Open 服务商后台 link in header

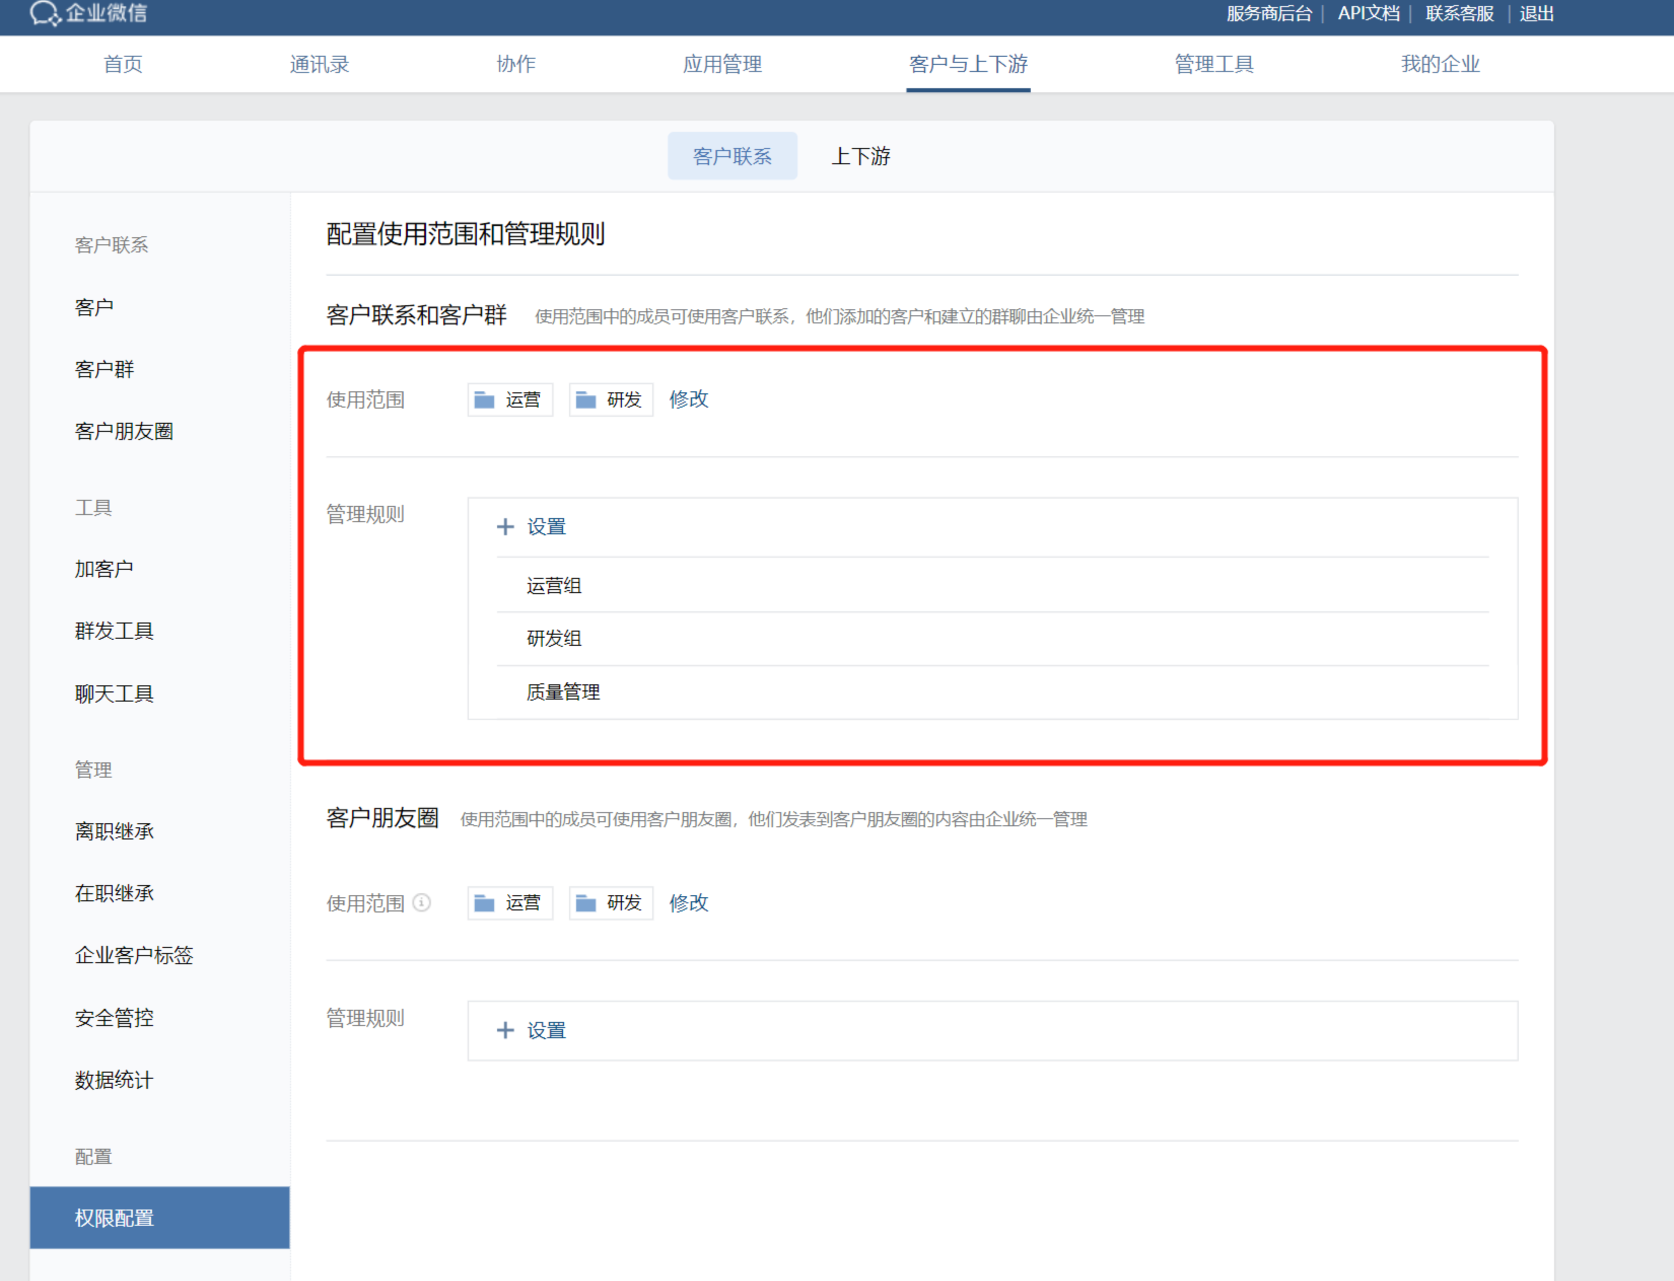(1269, 14)
